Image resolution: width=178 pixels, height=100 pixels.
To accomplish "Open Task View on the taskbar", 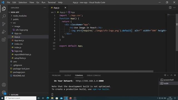I will 43,98.
